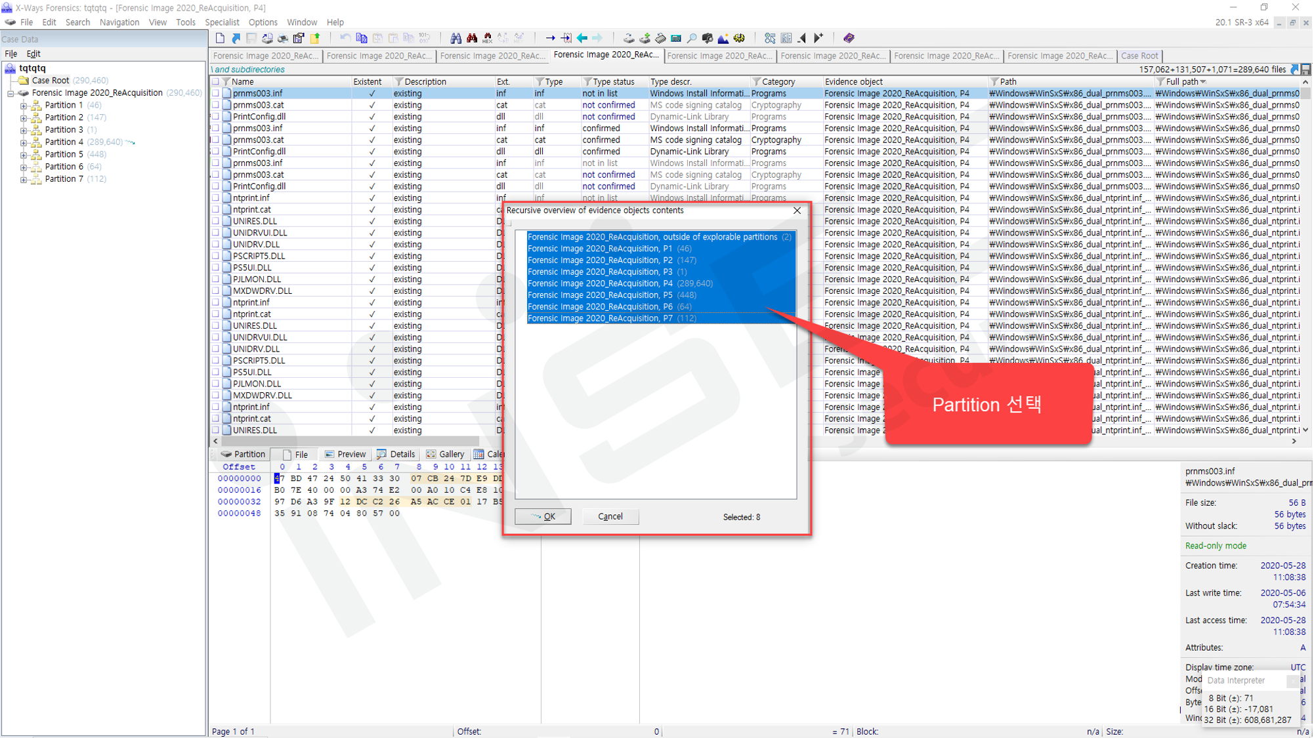The width and height of the screenshot is (1314, 738).
Task: Click the Gallery mountain picture icon
Action: tap(723, 38)
